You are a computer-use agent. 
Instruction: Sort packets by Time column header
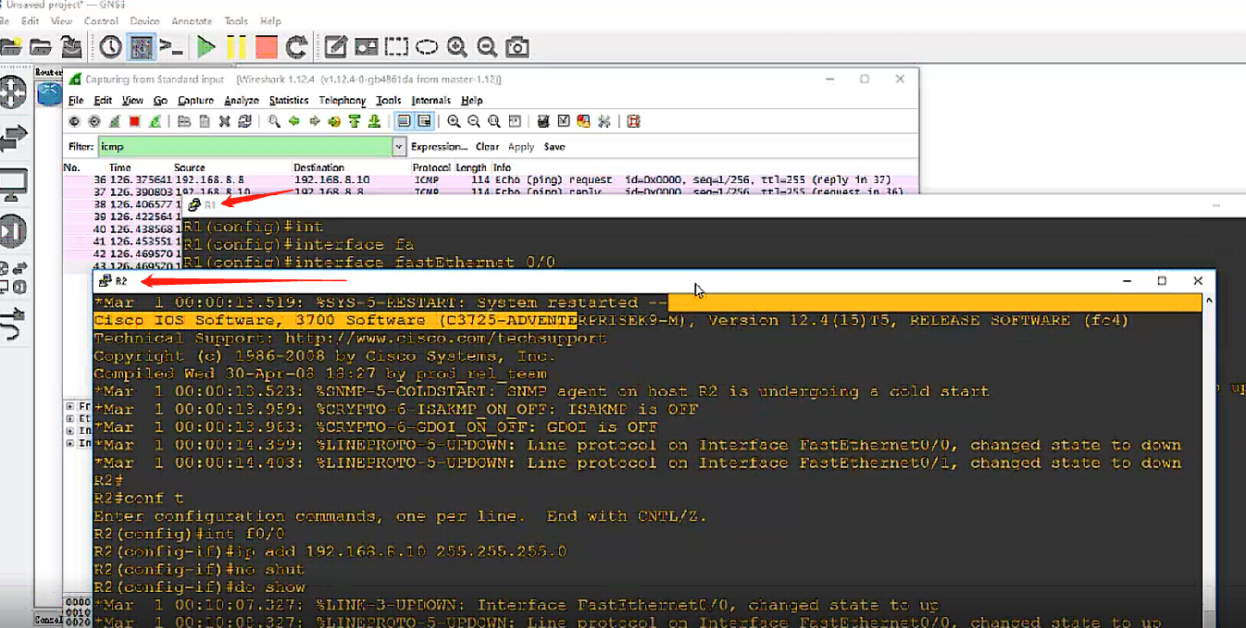(120, 167)
